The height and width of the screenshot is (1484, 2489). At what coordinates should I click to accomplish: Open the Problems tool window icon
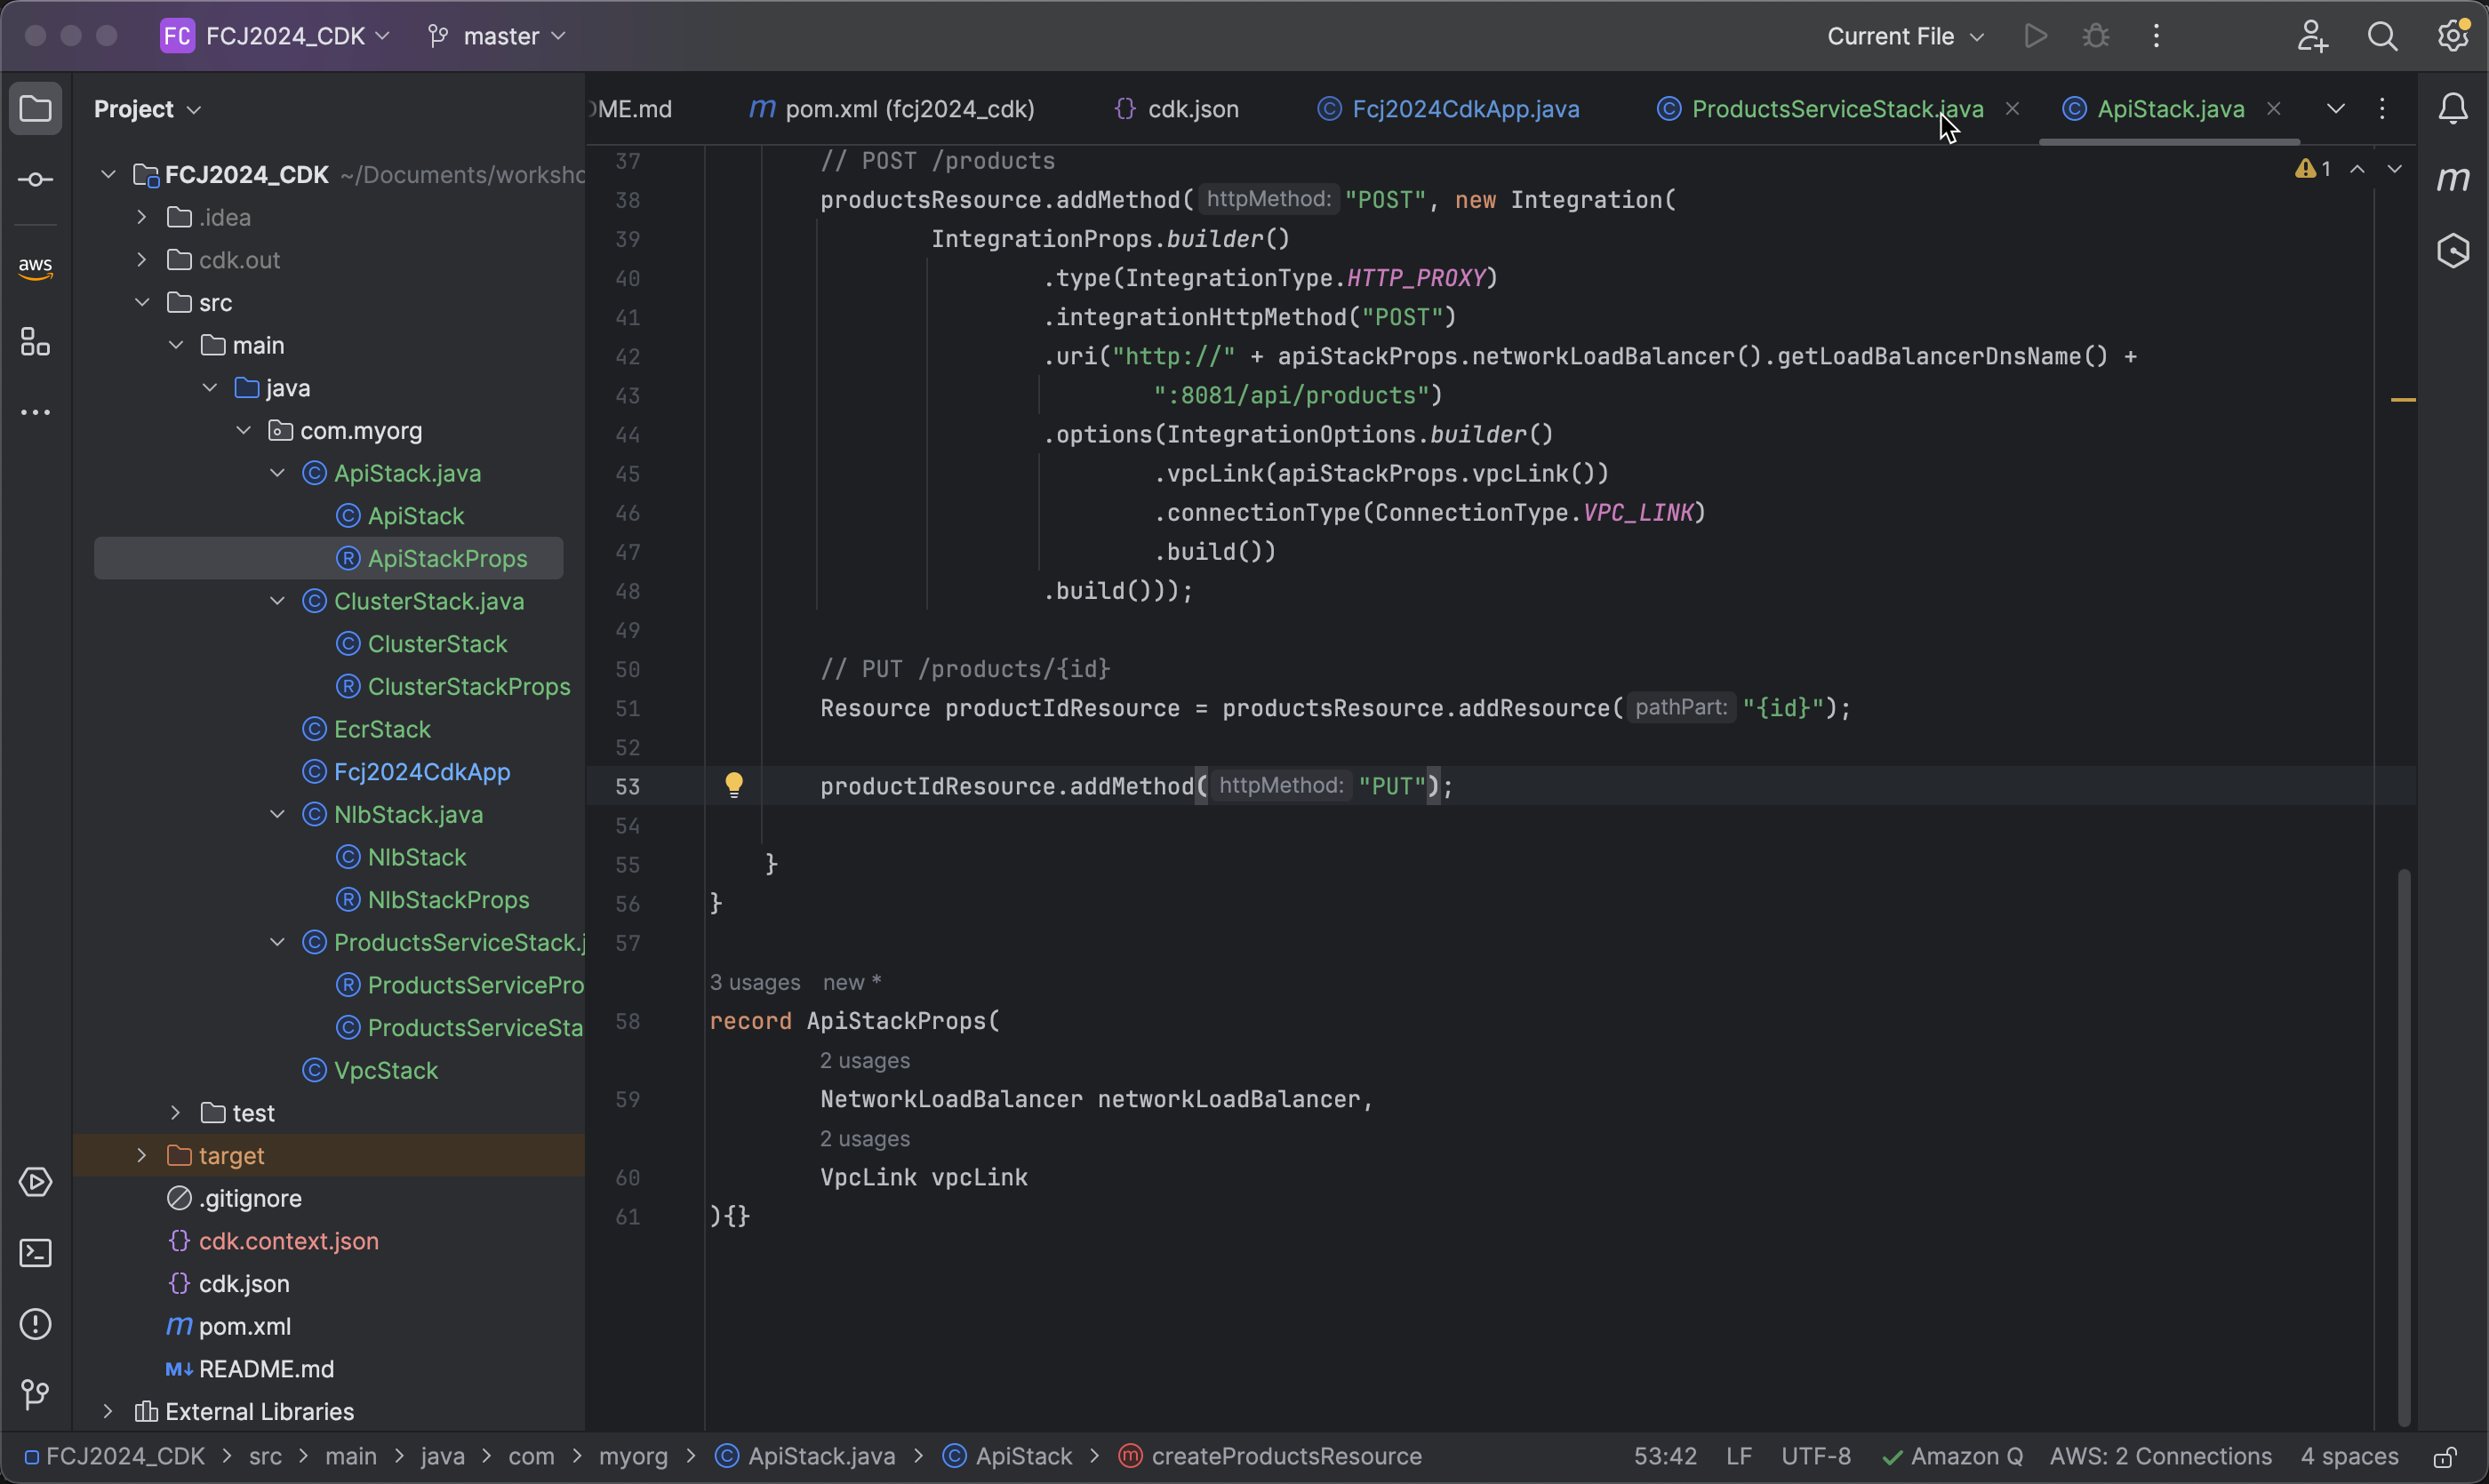pos(35,1324)
